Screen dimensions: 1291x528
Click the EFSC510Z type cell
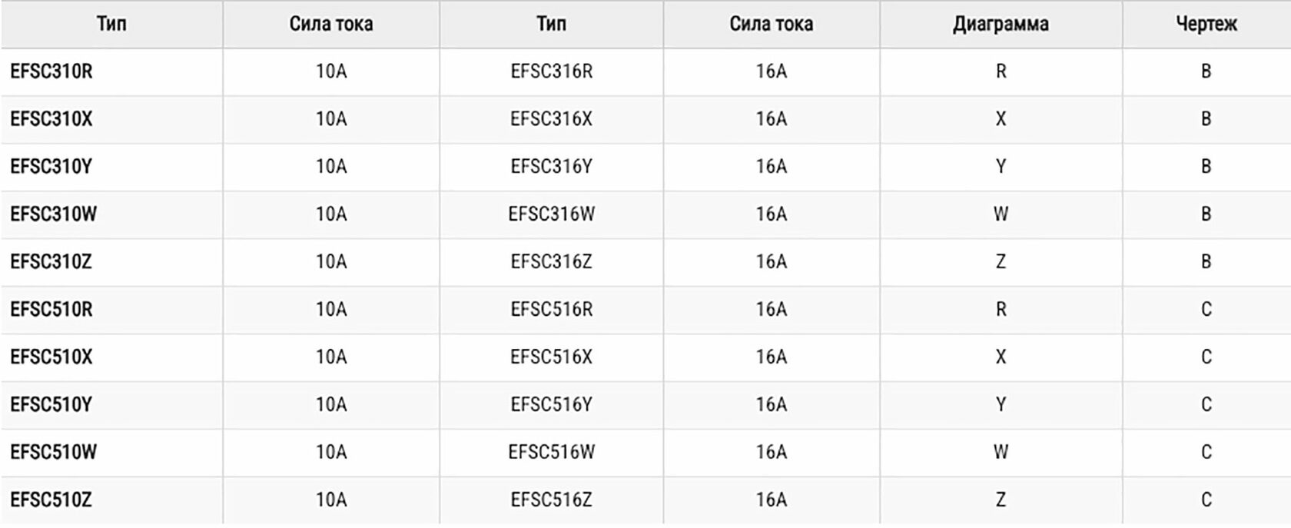51,500
